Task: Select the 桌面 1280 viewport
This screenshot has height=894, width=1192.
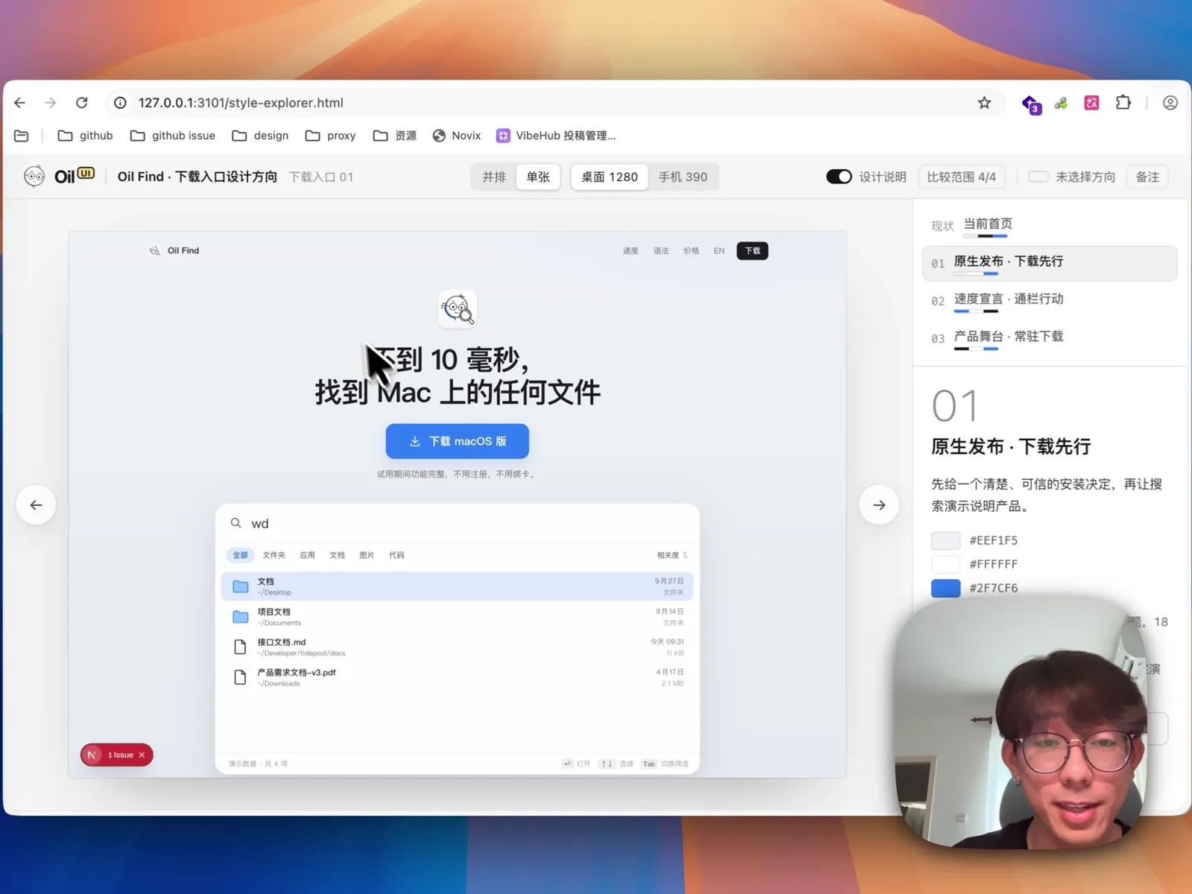Action: point(609,177)
